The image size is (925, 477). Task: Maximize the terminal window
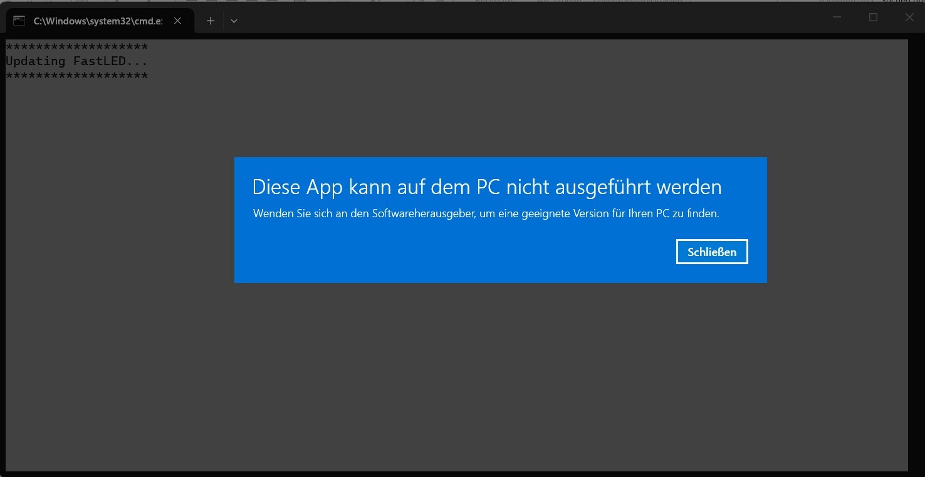[x=873, y=18]
